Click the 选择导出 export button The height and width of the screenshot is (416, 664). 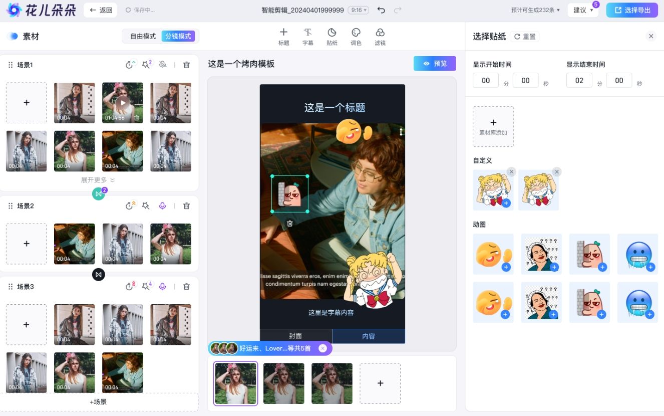click(x=632, y=10)
